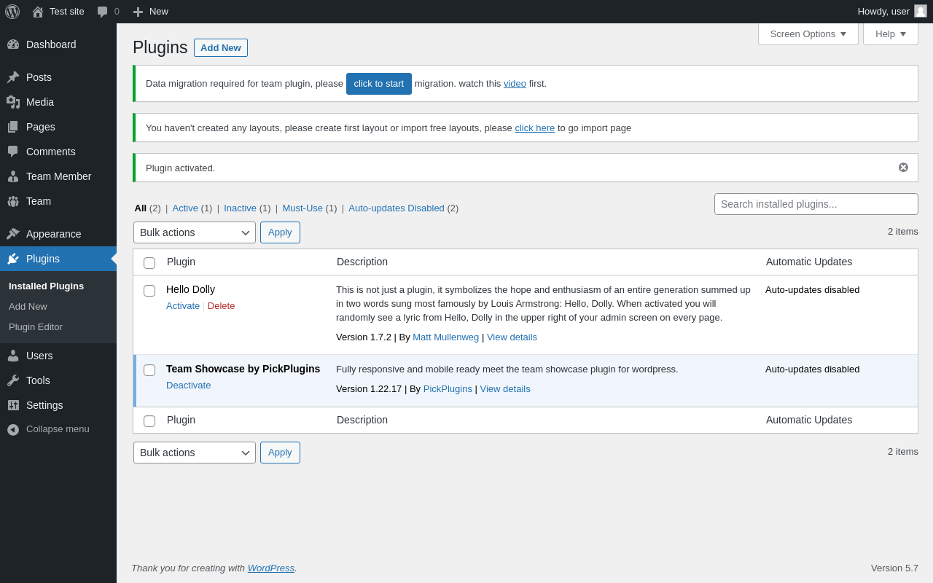Click the Posts pushpin icon
This screenshot has height=583, width=933.
point(13,77)
